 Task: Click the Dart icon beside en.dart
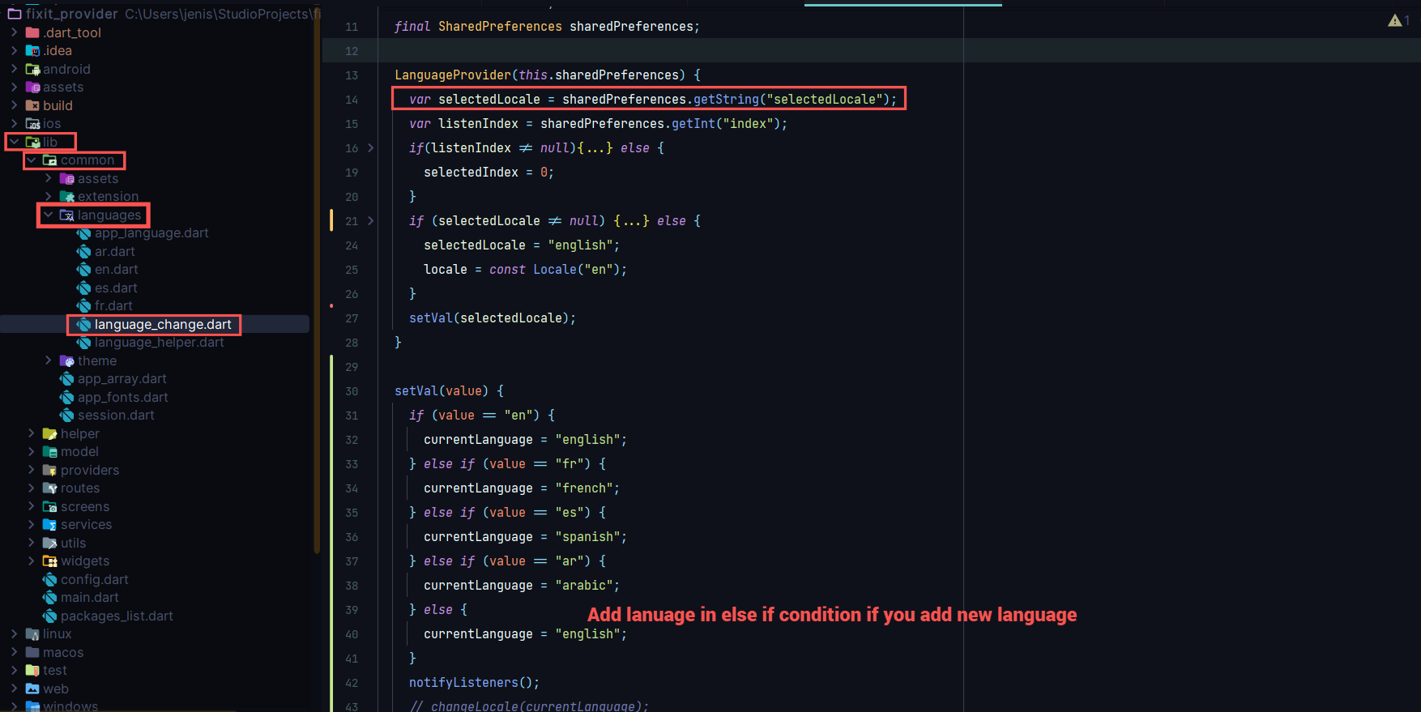pos(83,270)
